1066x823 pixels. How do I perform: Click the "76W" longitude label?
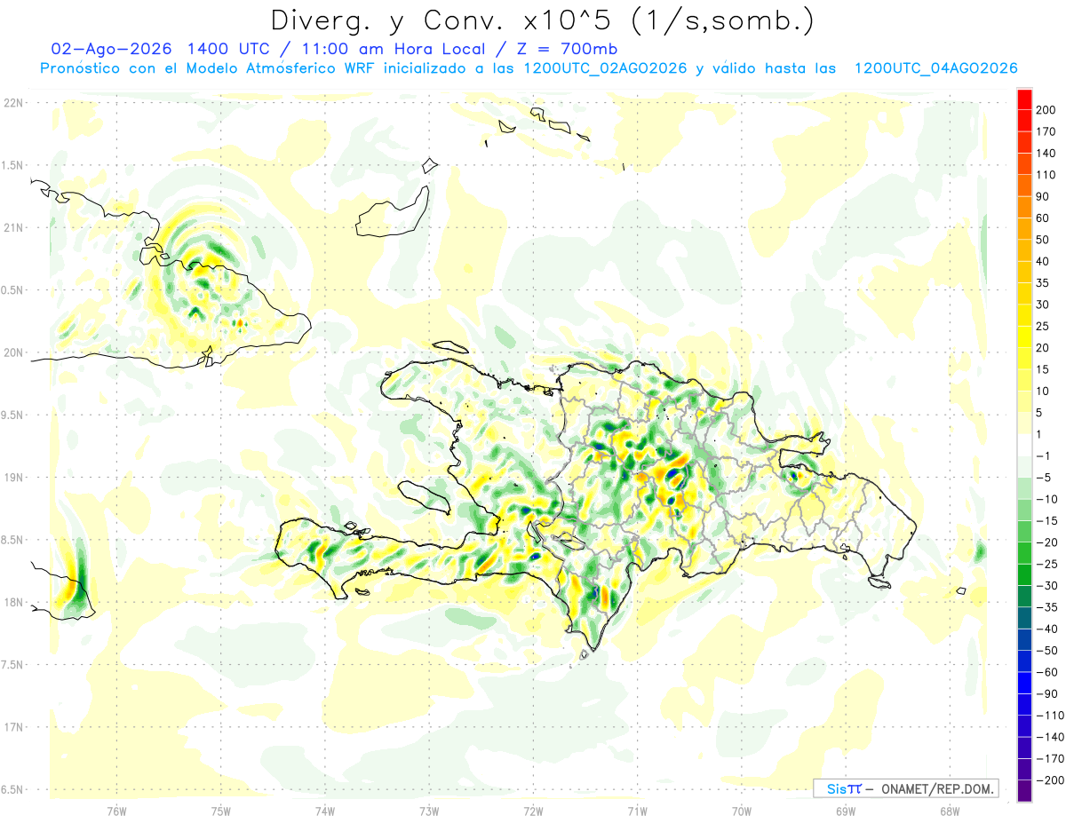coord(116,811)
